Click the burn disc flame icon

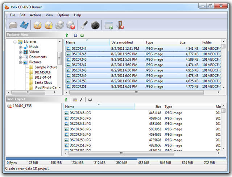38,25
